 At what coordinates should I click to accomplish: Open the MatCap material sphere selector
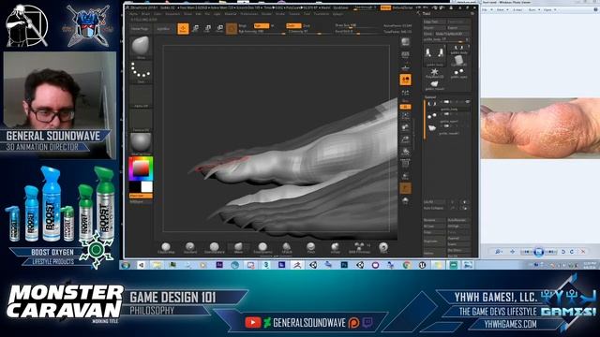pyautogui.click(x=141, y=143)
